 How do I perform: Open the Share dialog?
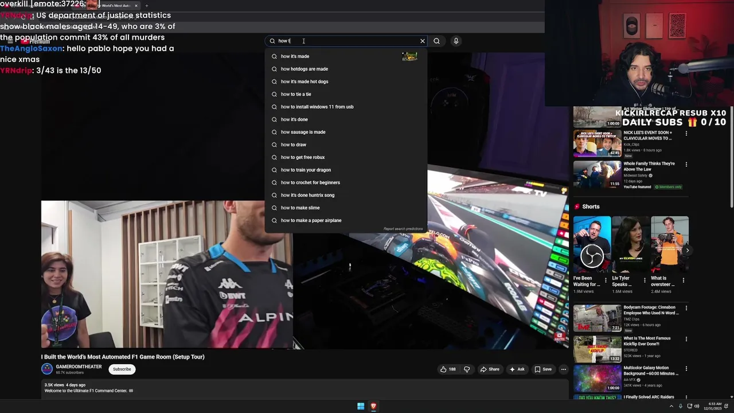point(490,369)
